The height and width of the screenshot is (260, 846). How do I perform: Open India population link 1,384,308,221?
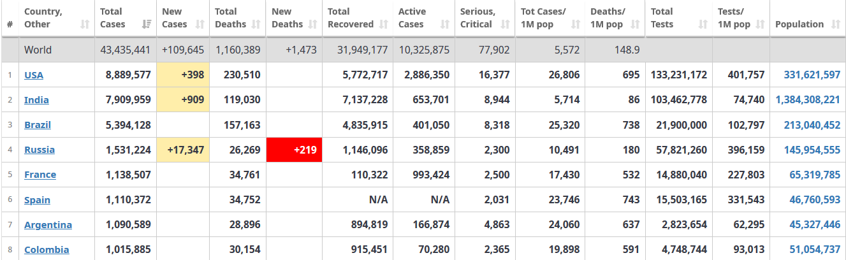[x=808, y=99]
